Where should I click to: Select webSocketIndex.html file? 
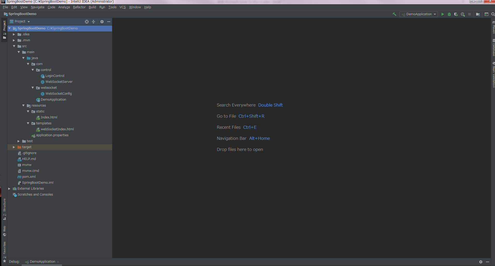click(57, 129)
